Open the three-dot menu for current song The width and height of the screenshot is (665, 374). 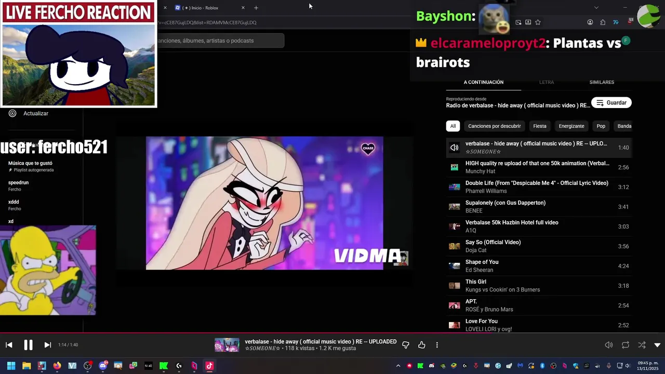[437, 345]
